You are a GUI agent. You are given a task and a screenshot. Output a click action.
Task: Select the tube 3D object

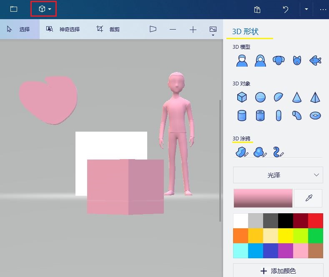tap(260, 115)
